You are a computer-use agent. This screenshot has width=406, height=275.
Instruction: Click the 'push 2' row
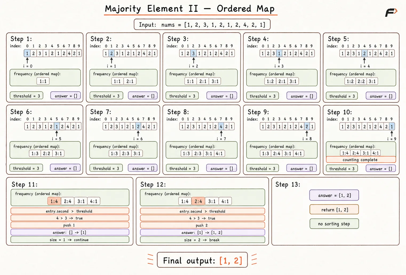click(x=202, y=225)
